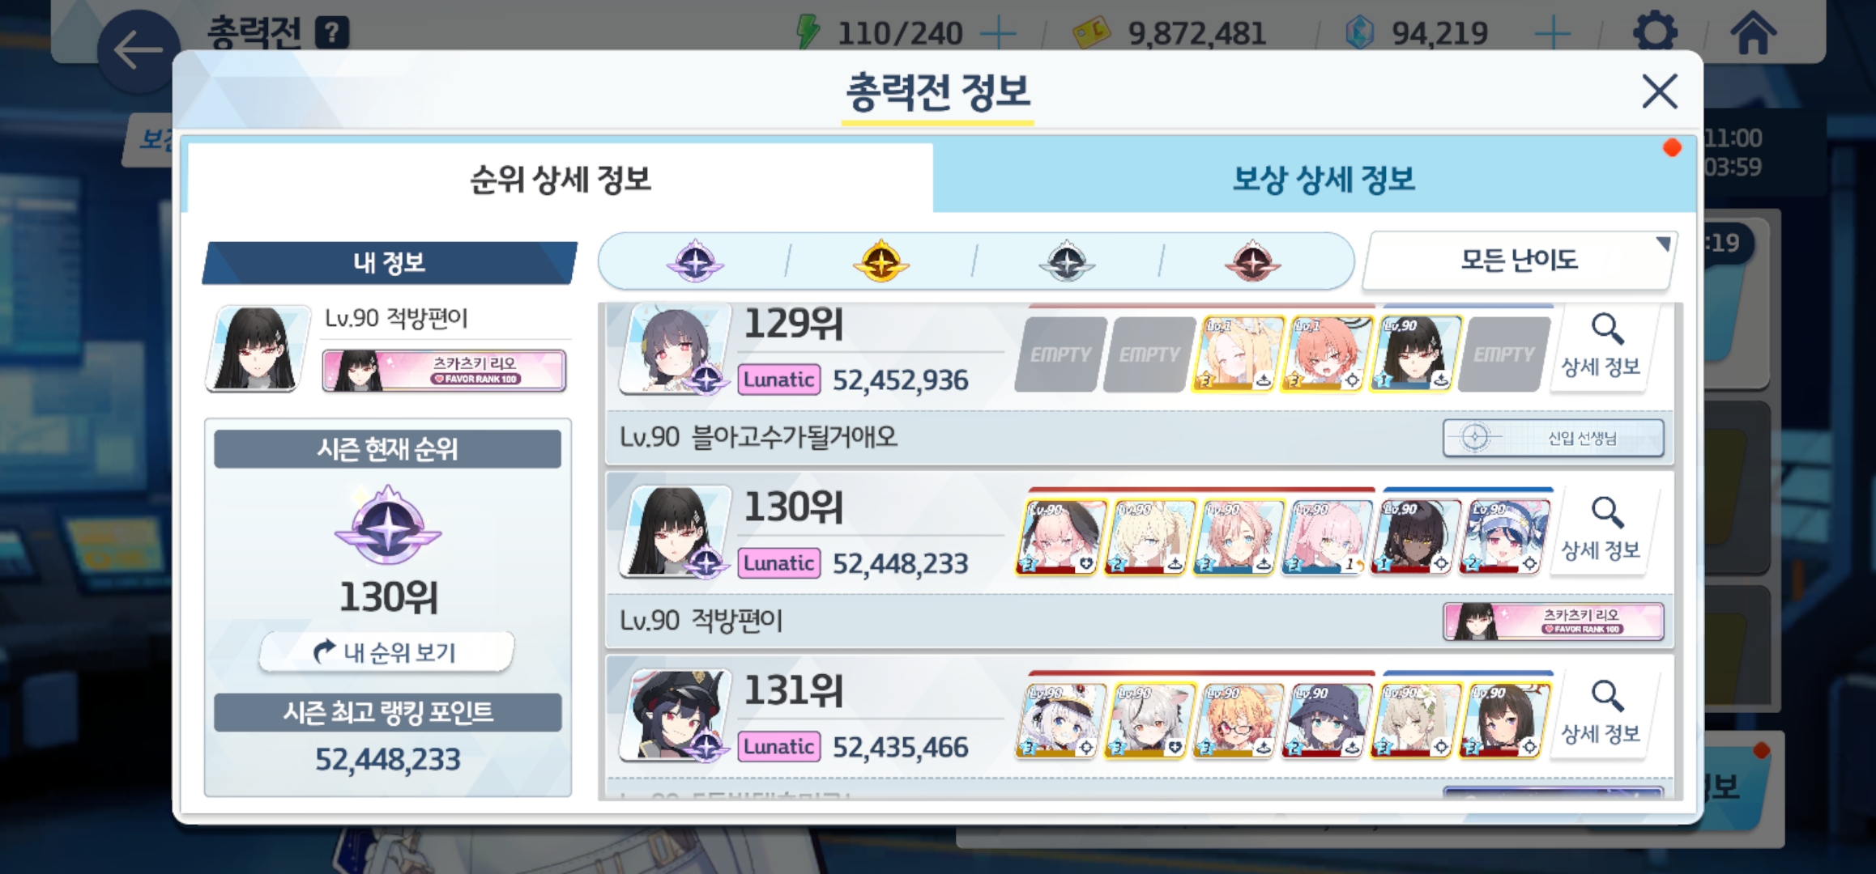
Task: Tap the help question mark beside 총력전
Action: pyautogui.click(x=332, y=33)
